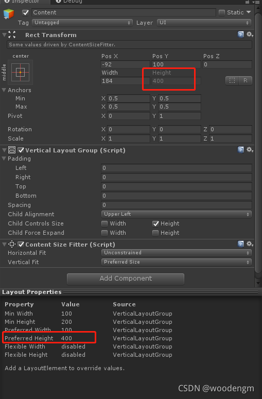
Task: Click the Pivot Y field
Action: (x=180, y=116)
